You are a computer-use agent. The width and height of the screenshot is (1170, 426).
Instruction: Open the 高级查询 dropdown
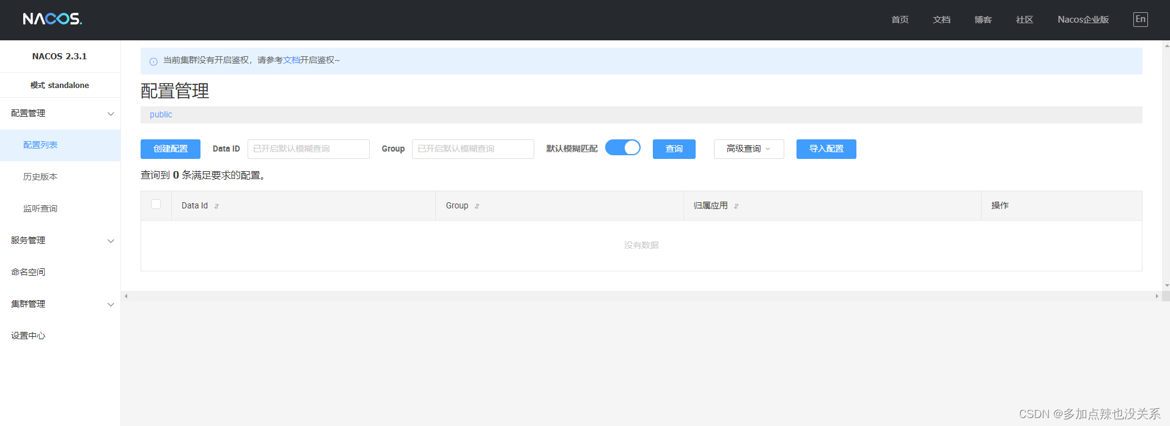tap(749, 149)
